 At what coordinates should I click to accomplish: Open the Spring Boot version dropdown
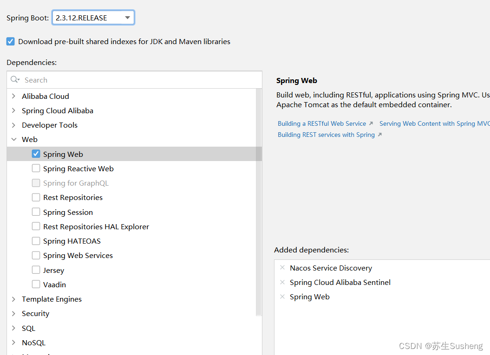(127, 18)
